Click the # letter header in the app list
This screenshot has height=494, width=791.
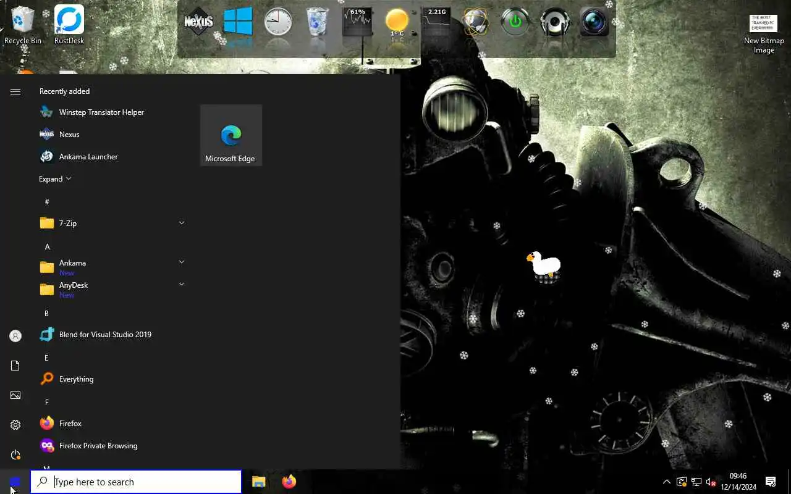(x=47, y=202)
